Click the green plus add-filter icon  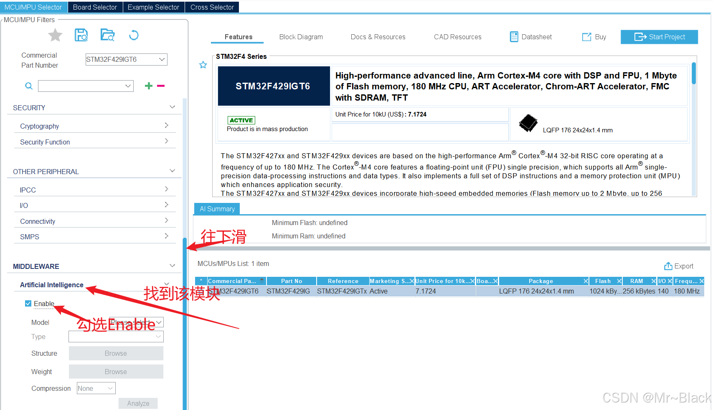click(x=149, y=86)
